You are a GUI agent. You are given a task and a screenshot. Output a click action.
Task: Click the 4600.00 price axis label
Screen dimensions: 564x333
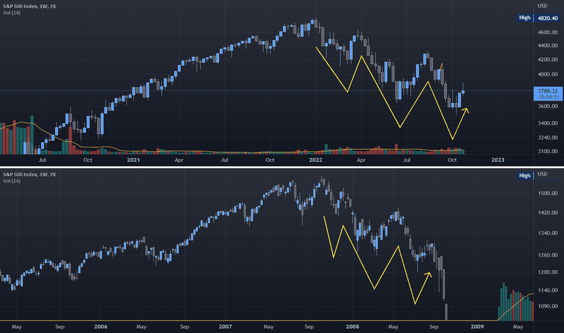coord(548,33)
